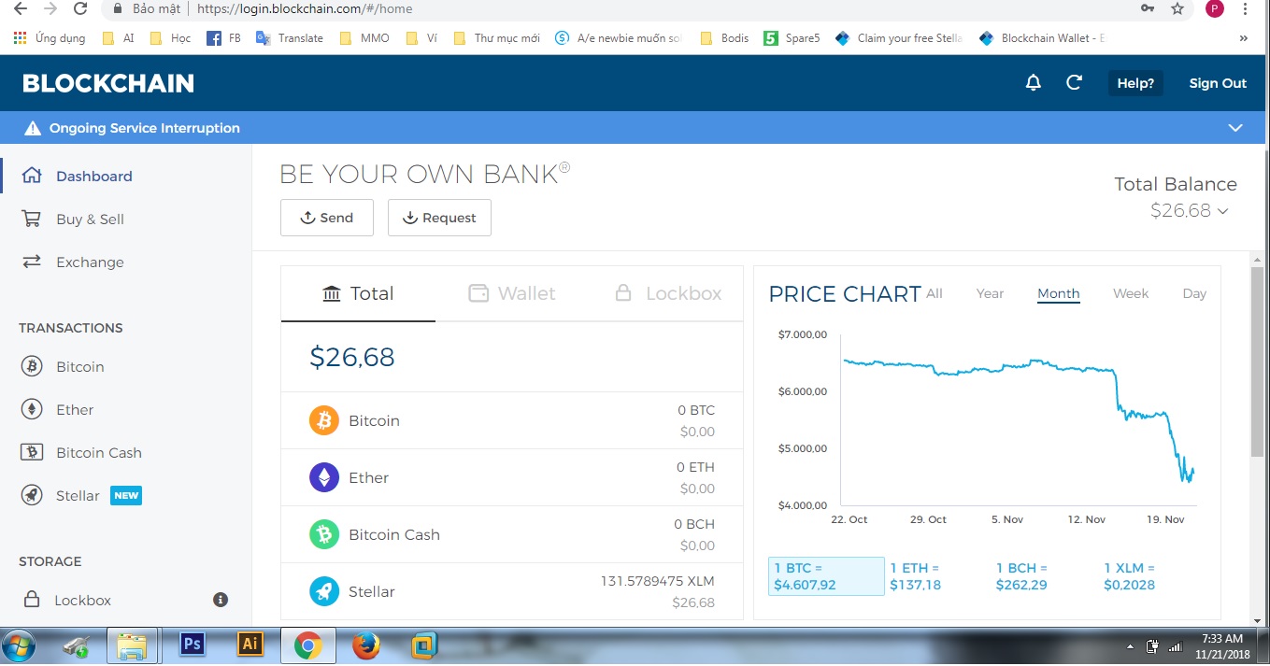Expand the Total Balance $26,68 dropdown
This screenshot has width=1270, height=666.
1189,211
